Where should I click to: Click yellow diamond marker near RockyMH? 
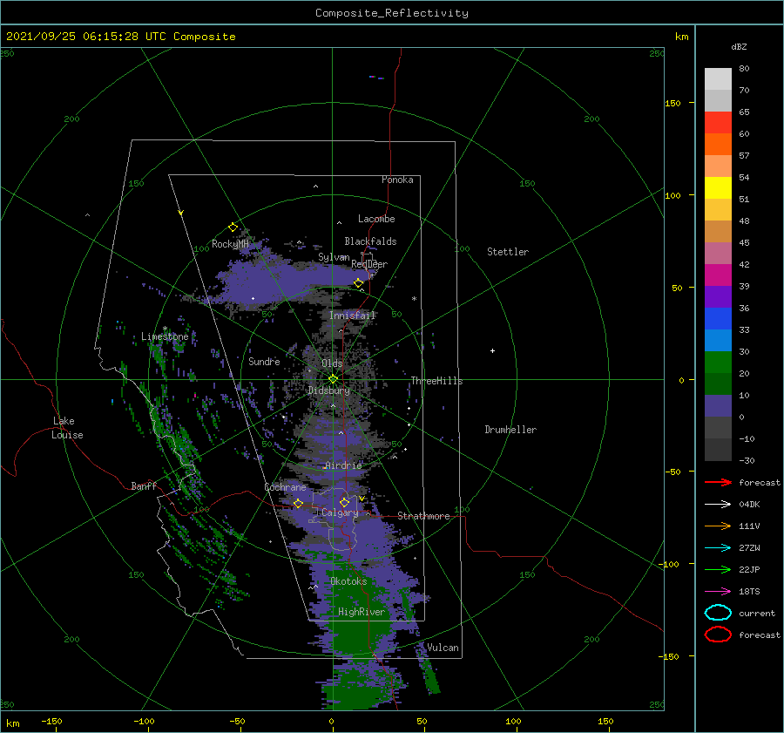(x=233, y=227)
